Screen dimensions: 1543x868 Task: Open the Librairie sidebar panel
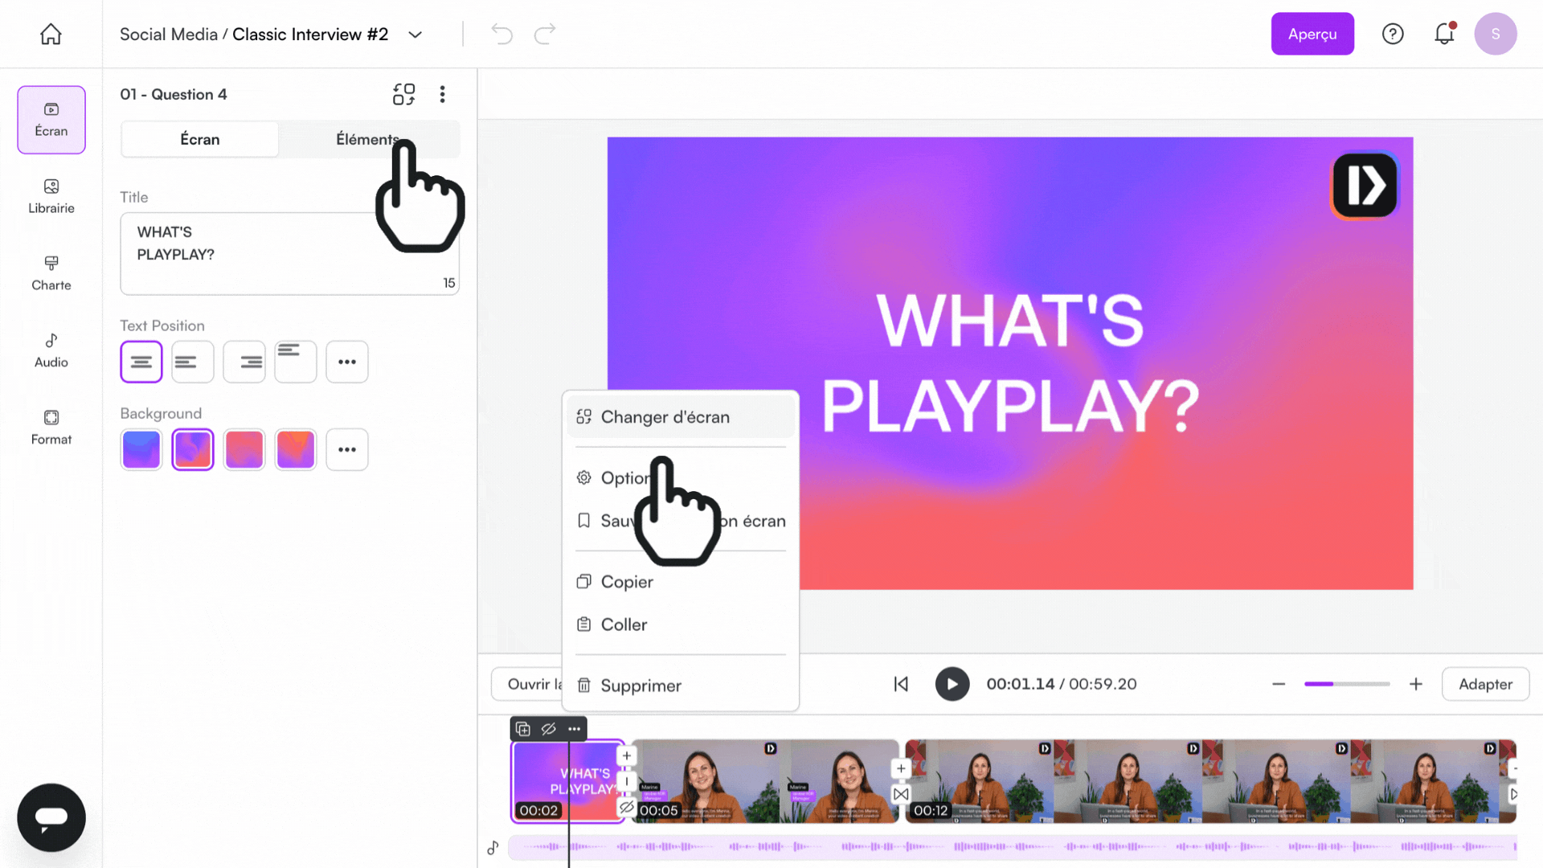[51, 196]
